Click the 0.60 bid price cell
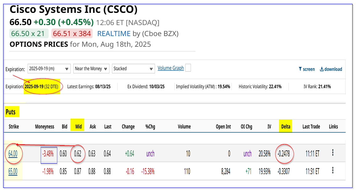Image resolution: width=356 pixels, height=190 pixels. point(63,154)
